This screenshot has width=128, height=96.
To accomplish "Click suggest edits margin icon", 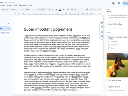I will click(102, 23).
